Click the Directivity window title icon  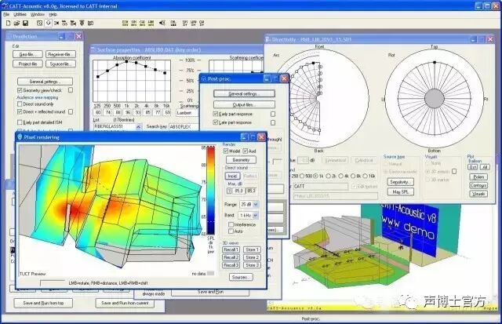tap(268, 39)
